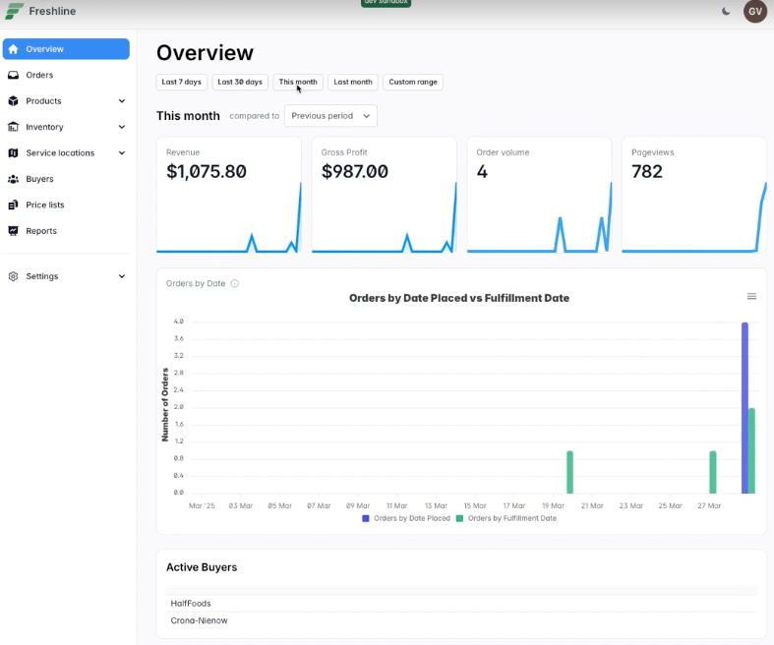Click info icon beside Orders by Date
The width and height of the screenshot is (774, 645).
pyautogui.click(x=234, y=283)
